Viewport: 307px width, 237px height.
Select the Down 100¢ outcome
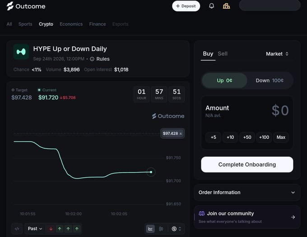[270, 81]
